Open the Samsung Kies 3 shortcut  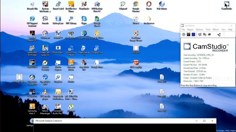(32, 109)
